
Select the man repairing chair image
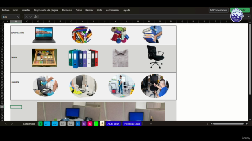(x=155, y=86)
